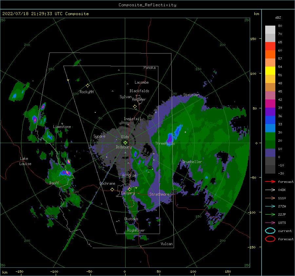Screen dimensions: 295x276
Task: Click the Okotoks town label
Action: pos(131,219)
